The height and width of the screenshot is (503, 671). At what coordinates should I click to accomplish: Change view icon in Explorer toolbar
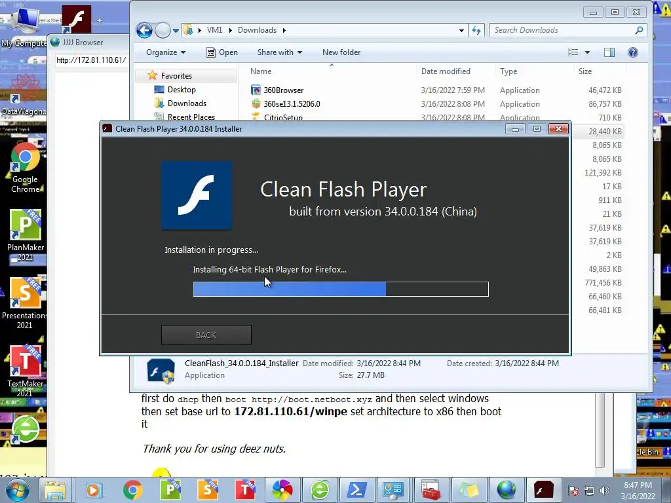click(x=573, y=52)
